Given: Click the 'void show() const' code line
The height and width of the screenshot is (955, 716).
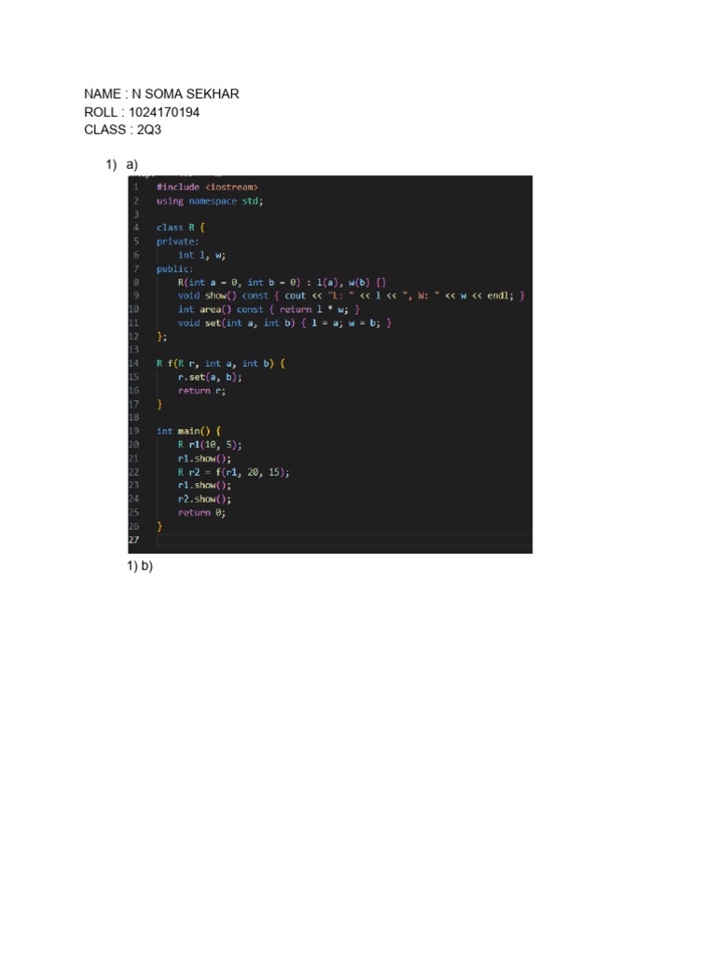Looking at the screenshot, I should (x=351, y=296).
